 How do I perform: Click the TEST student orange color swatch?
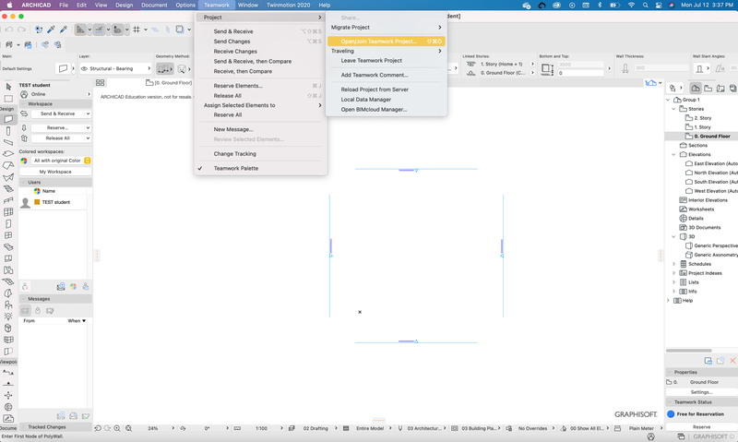[x=37, y=202]
